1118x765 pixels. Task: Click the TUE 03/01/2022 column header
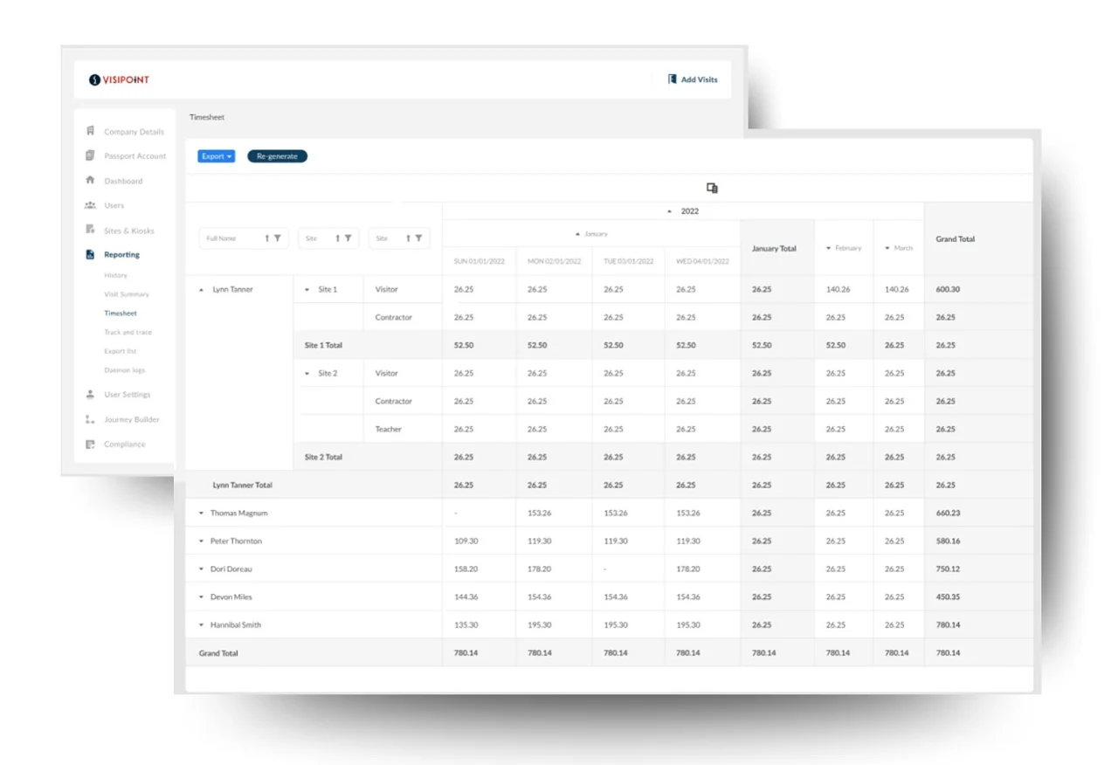point(628,261)
